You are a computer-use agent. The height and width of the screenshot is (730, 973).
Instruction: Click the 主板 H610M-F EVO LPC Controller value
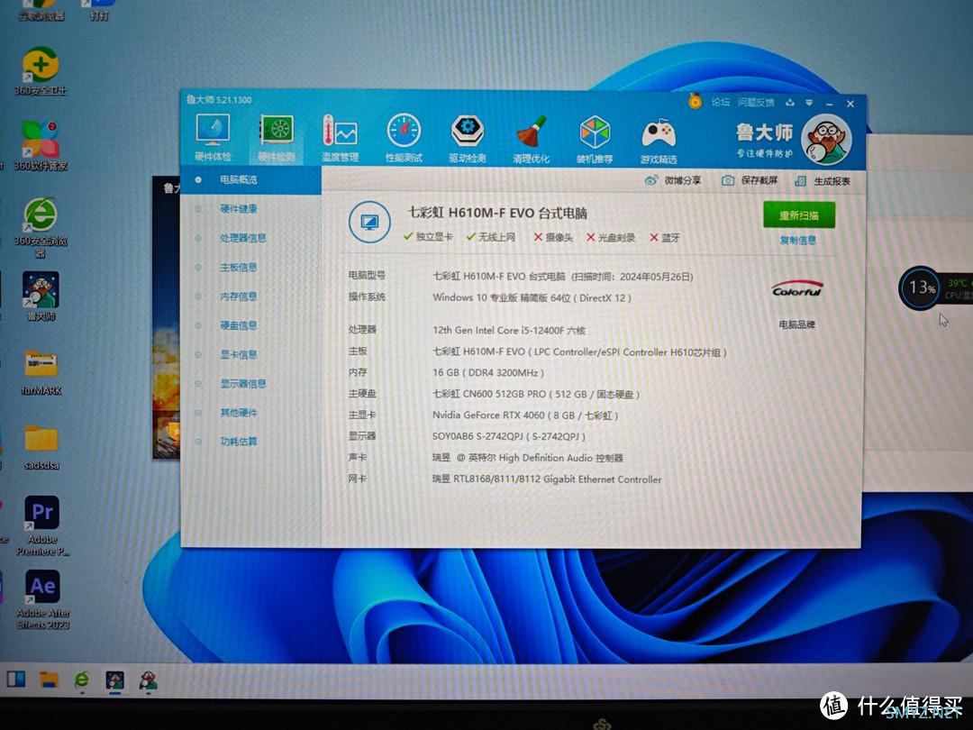tap(579, 352)
